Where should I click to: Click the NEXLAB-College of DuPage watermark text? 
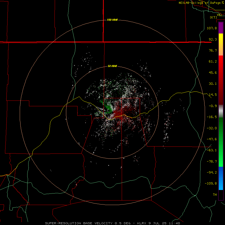[x=201, y=3]
